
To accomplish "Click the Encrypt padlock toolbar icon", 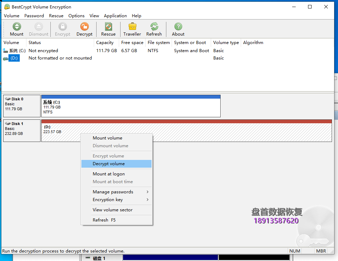I will tap(62, 27).
